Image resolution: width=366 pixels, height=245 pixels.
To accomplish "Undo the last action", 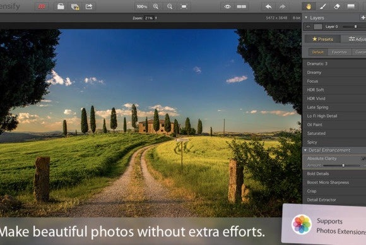I will click(269, 6).
